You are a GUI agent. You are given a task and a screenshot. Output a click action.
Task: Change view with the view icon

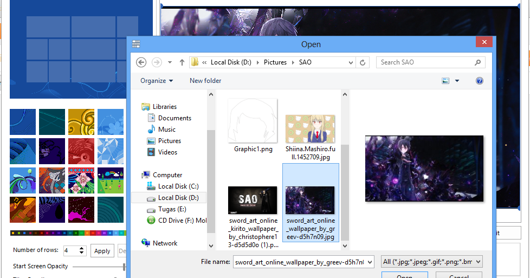[x=445, y=81]
